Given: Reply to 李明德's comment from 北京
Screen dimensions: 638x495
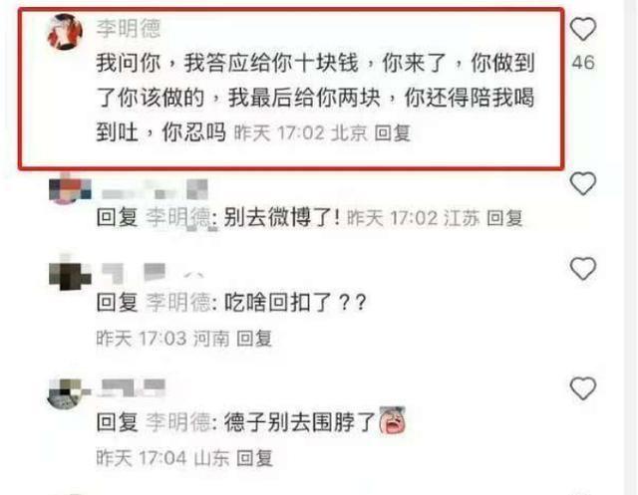Looking at the screenshot, I should (392, 132).
